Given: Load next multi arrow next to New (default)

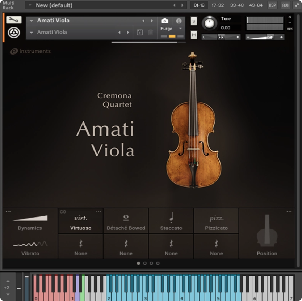Looking at the screenshot, I should tap(183, 5).
